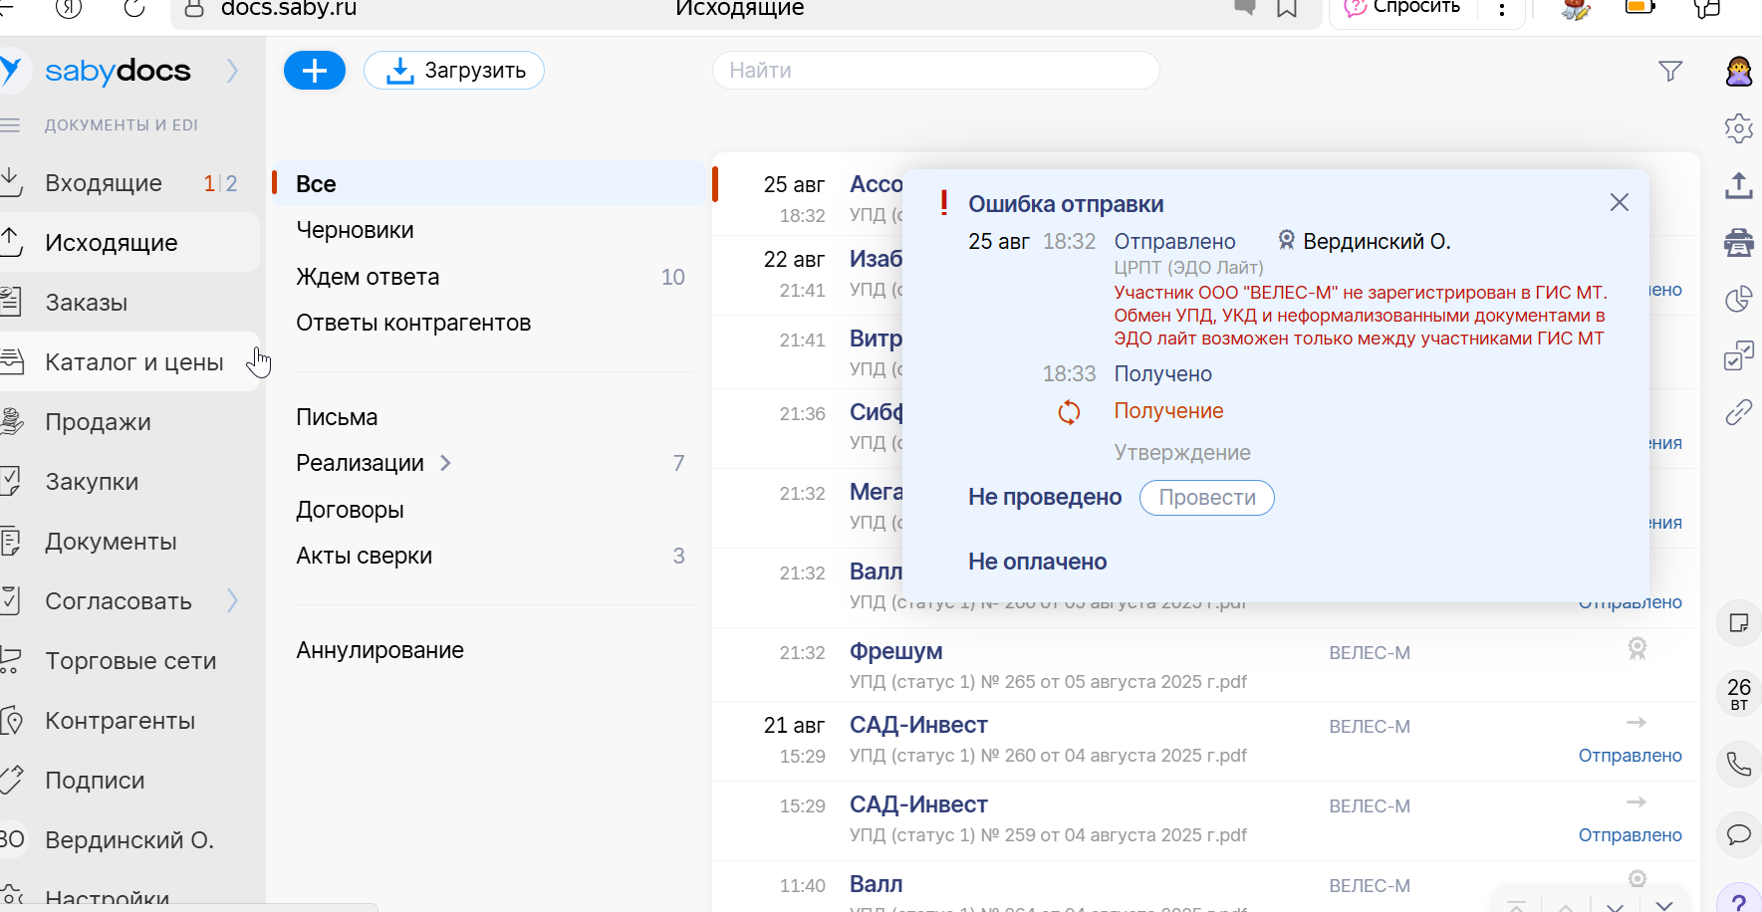Image resolution: width=1762 pixels, height=912 pixels.
Task: Click the purple question mark help icon
Action: [x=1739, y=901]
